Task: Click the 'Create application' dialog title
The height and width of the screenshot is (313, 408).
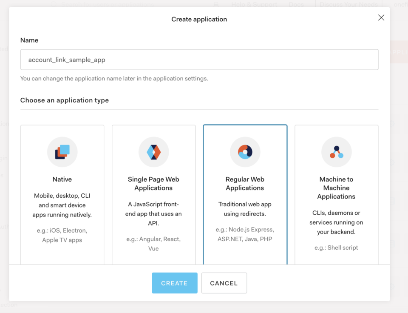Action: point(199,19)
